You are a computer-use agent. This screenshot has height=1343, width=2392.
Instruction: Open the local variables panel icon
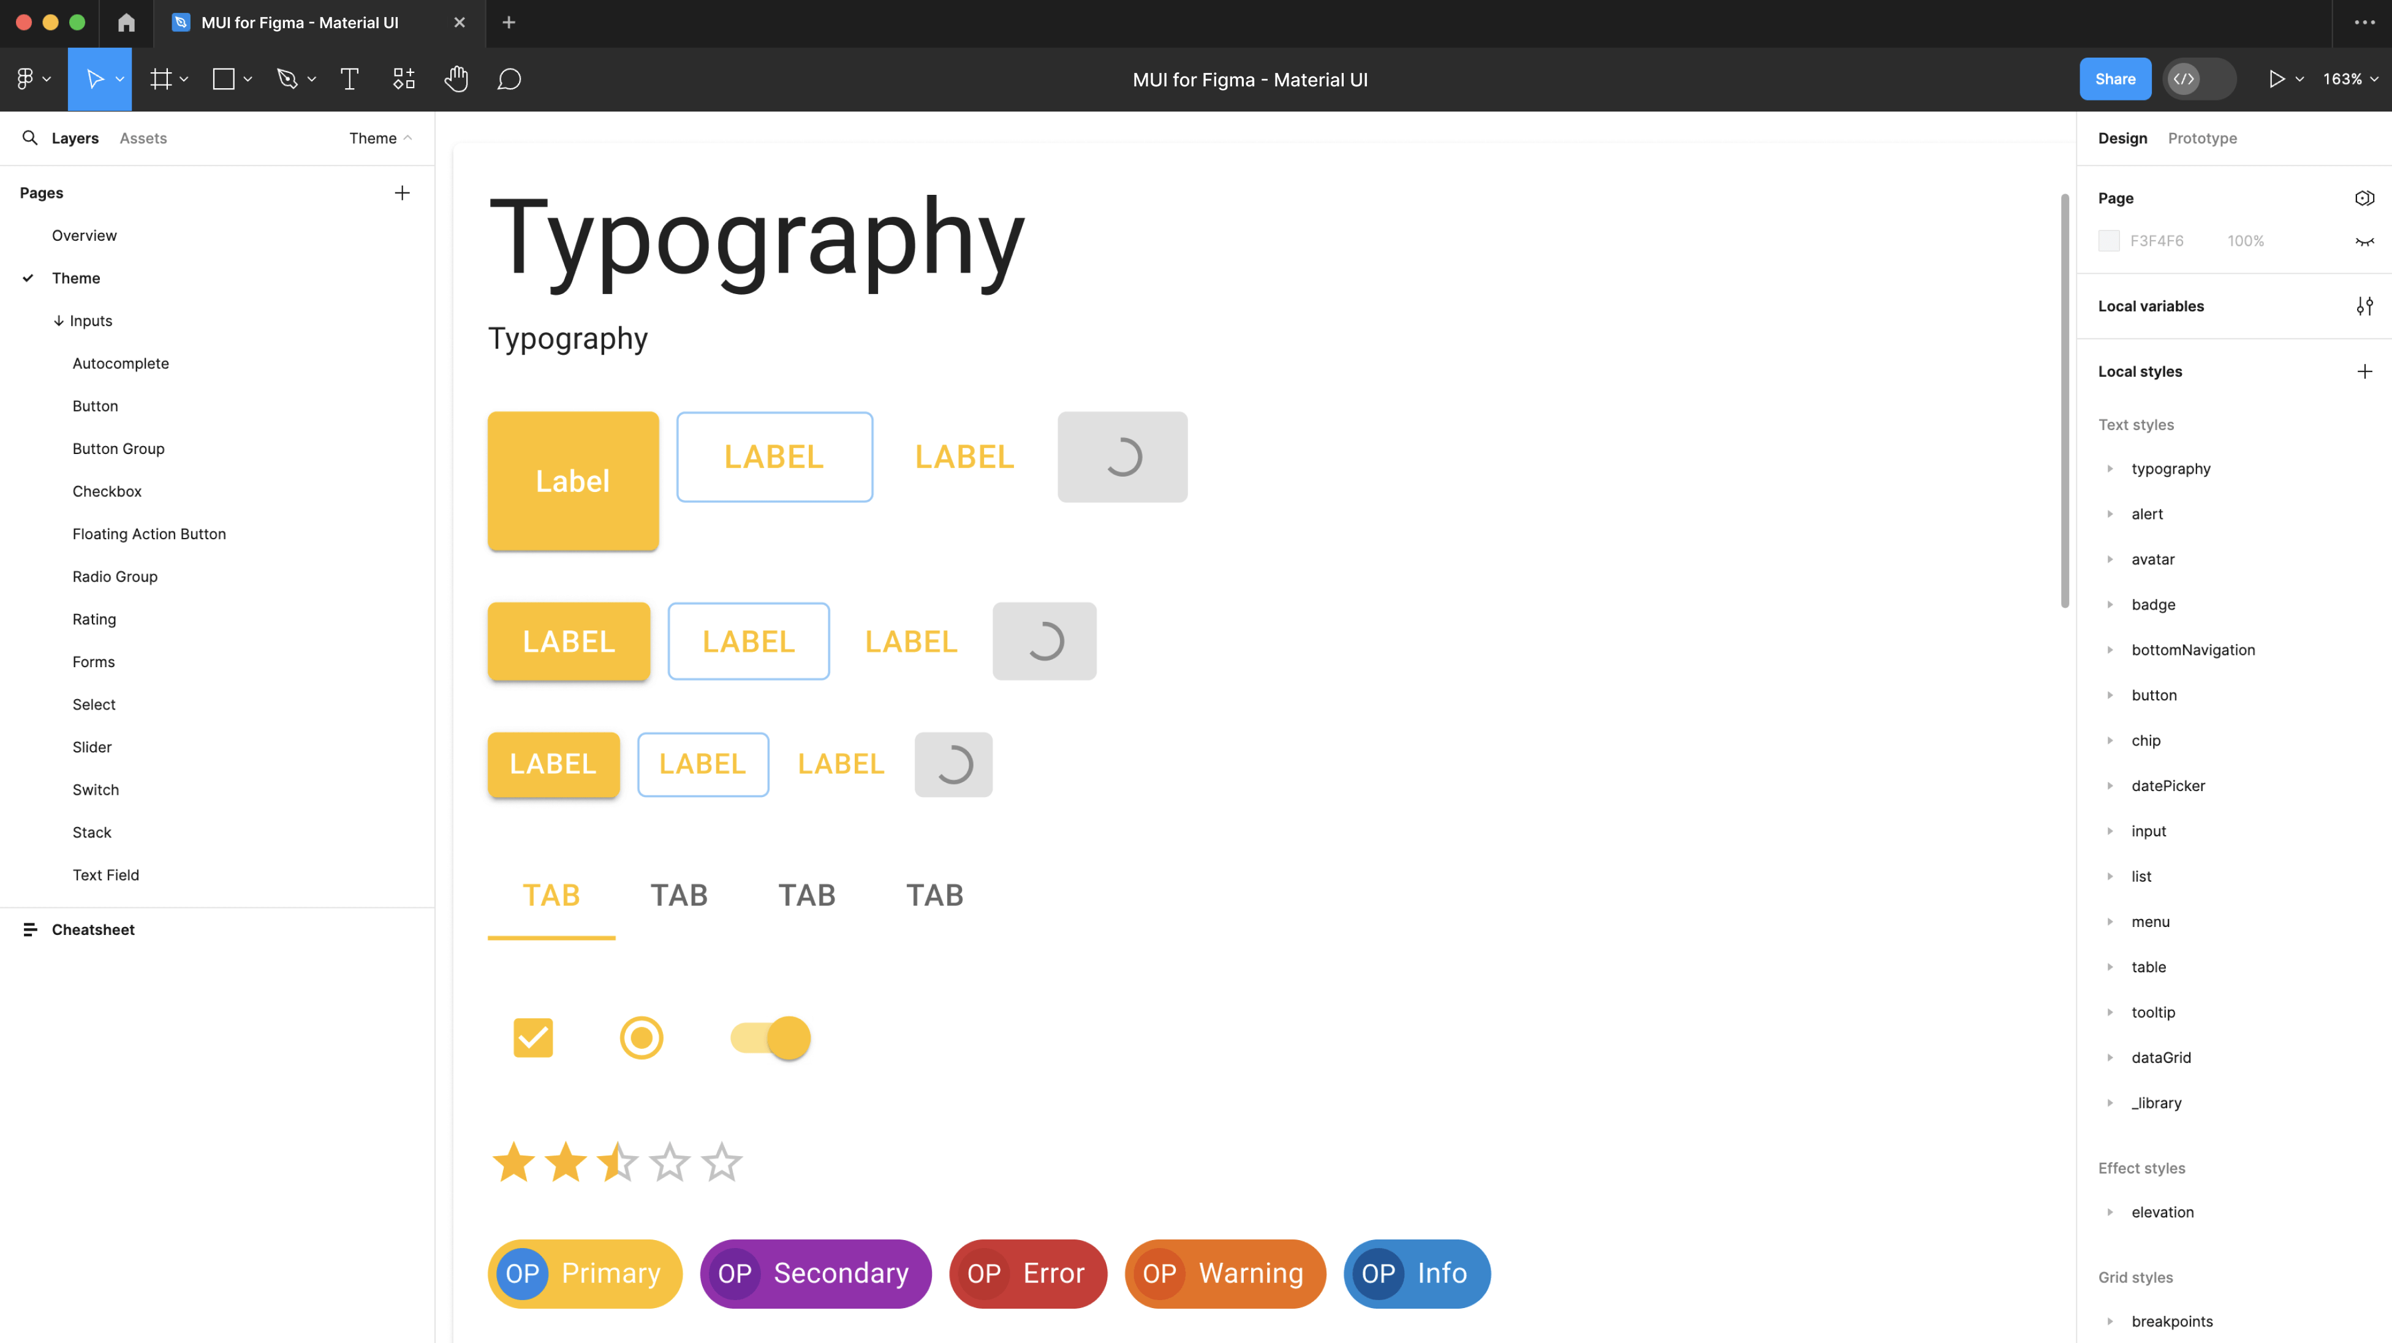pyautogui.click(x=2365, y=306)
